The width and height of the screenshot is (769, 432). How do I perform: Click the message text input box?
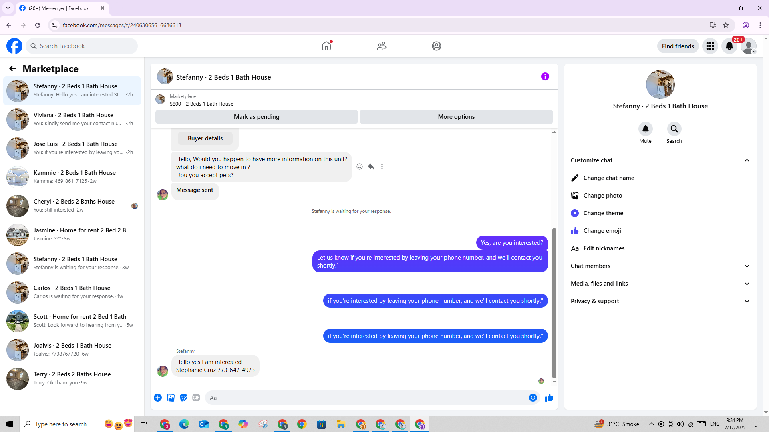(367, 398)
